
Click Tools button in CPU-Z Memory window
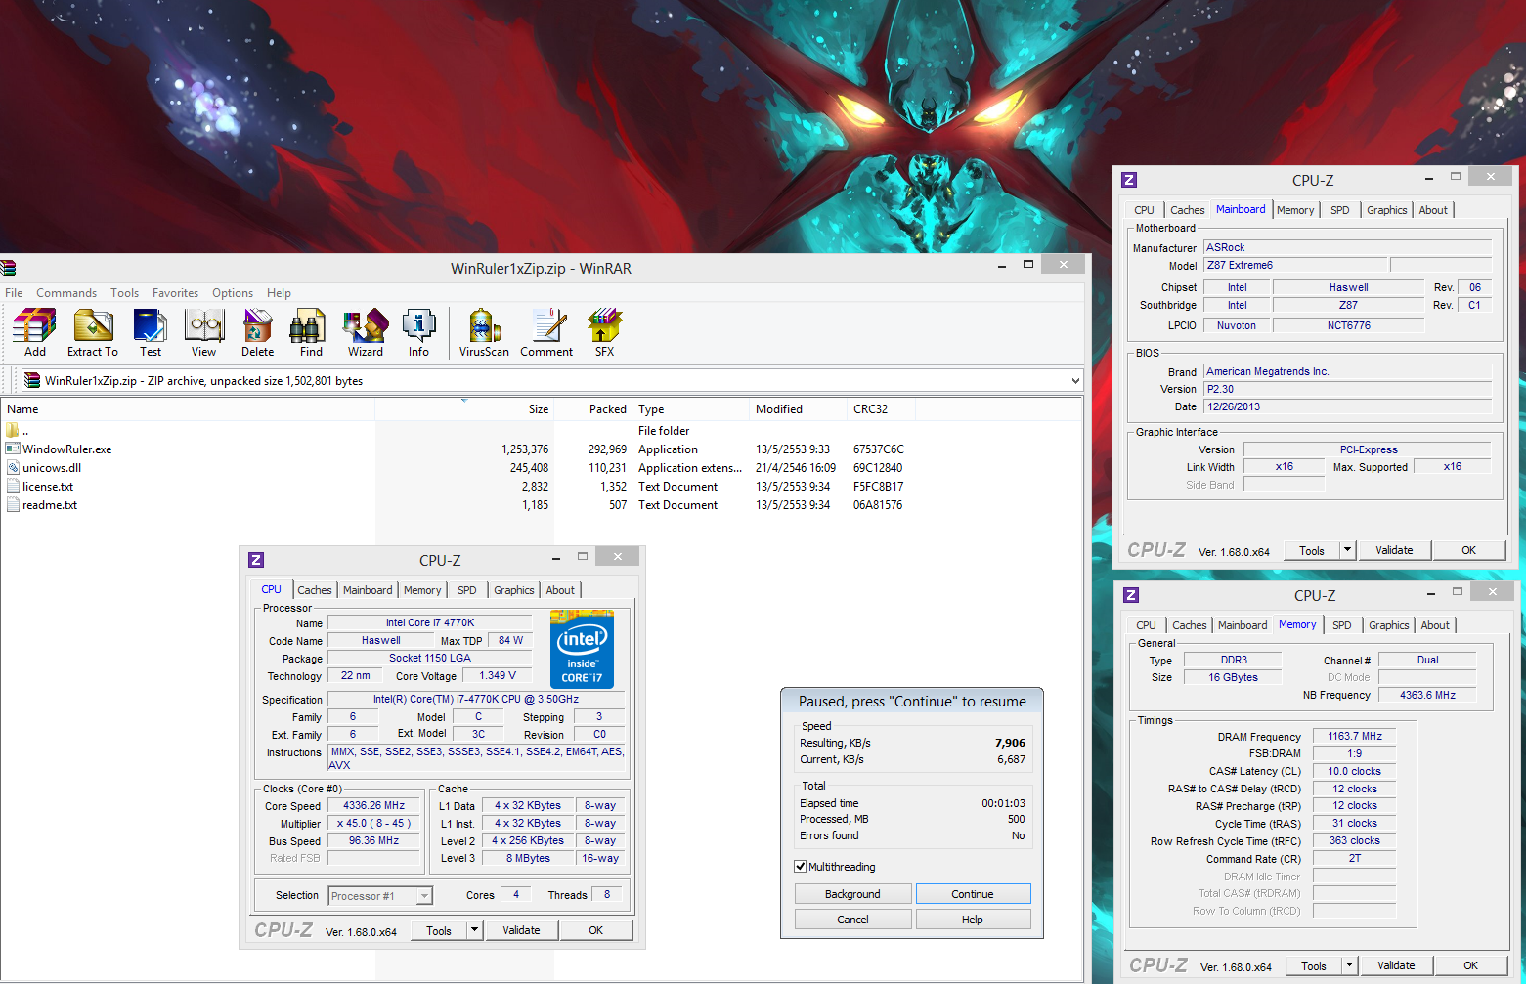point(1314,965)
